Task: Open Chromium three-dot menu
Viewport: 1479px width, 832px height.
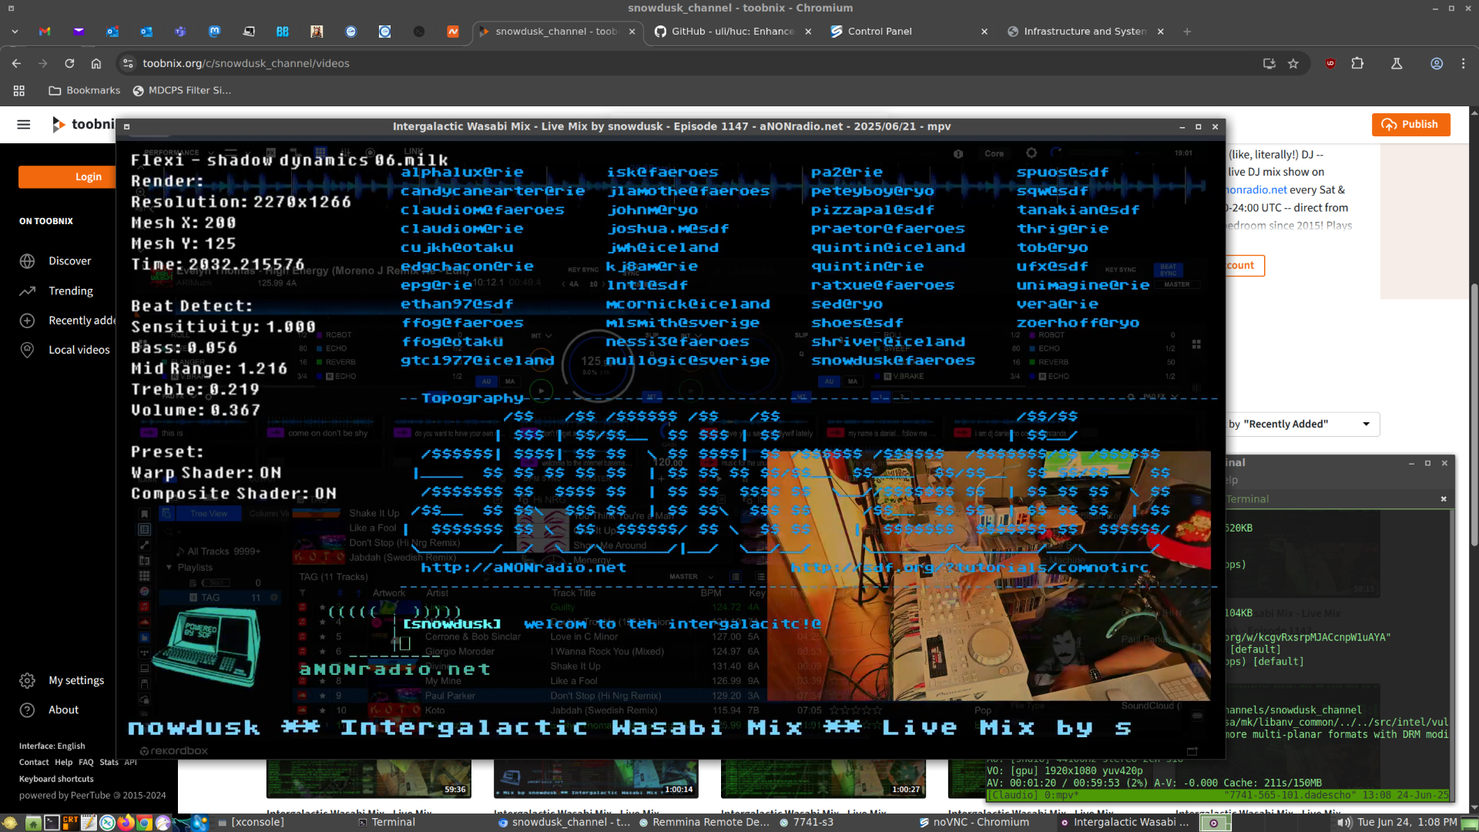Action: pyautogui.click(x=1463, y=63)
